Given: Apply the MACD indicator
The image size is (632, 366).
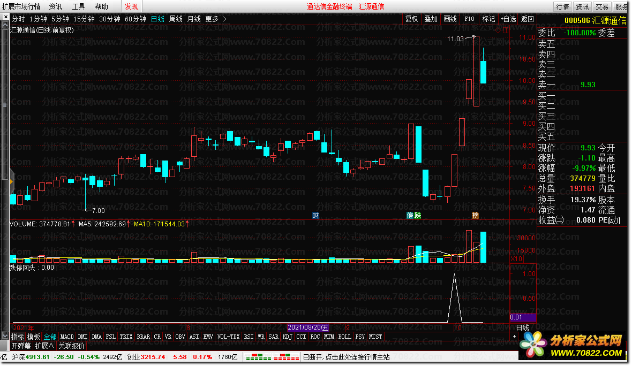Looking at the screenshot, I should [x=67, y=337].
